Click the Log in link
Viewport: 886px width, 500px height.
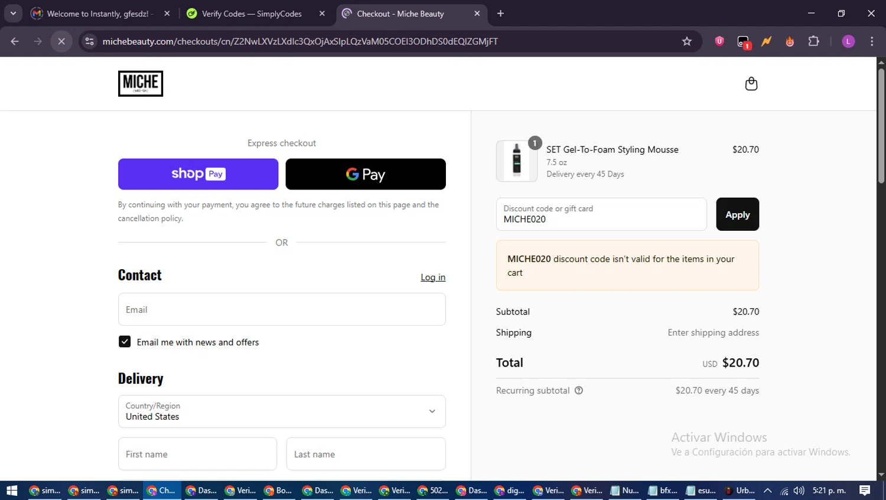click(433, 277)
